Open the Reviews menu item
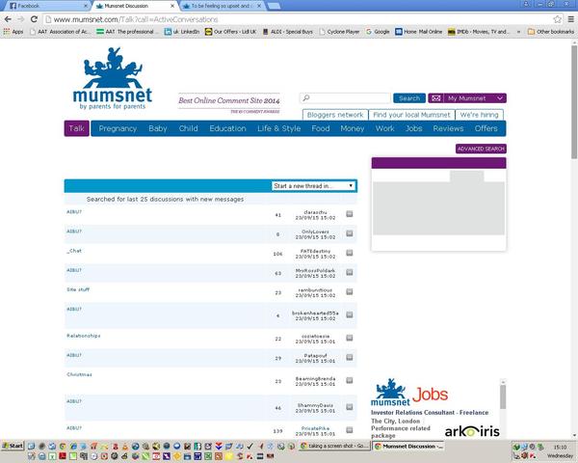The image size is (578, 463). point(448,128)
